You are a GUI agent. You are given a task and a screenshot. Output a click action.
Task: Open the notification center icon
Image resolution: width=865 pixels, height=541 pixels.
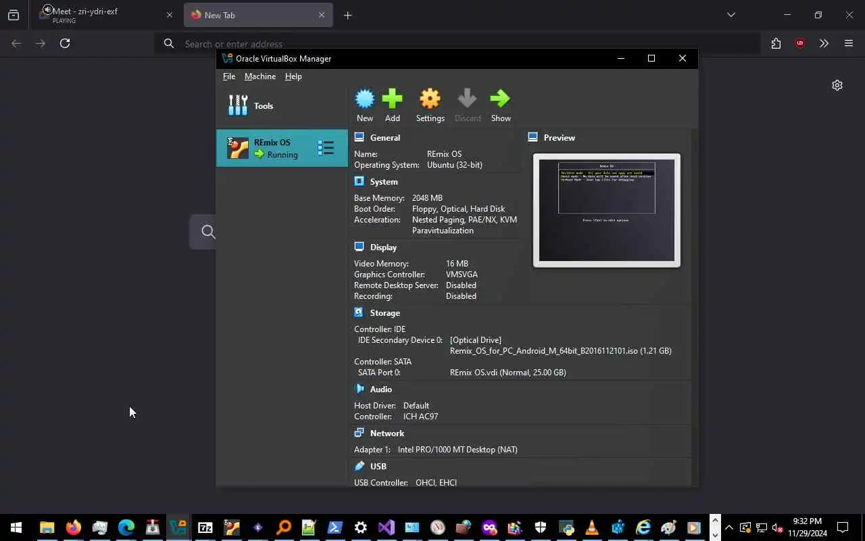843,527
